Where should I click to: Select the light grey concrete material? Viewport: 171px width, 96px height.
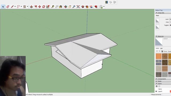coord(165,75)
